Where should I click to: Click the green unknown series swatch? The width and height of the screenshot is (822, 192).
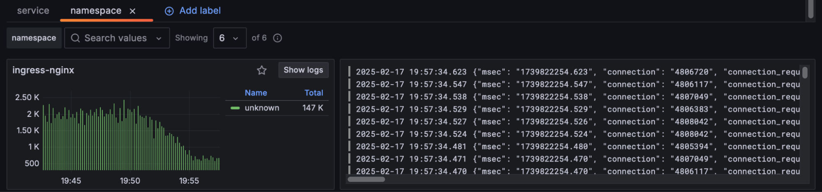point(235,108)
